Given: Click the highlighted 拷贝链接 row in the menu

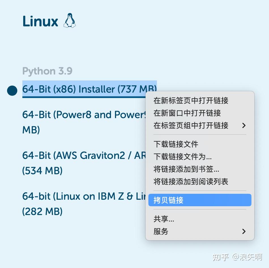Looking at the screenshot, I should 200,200.
